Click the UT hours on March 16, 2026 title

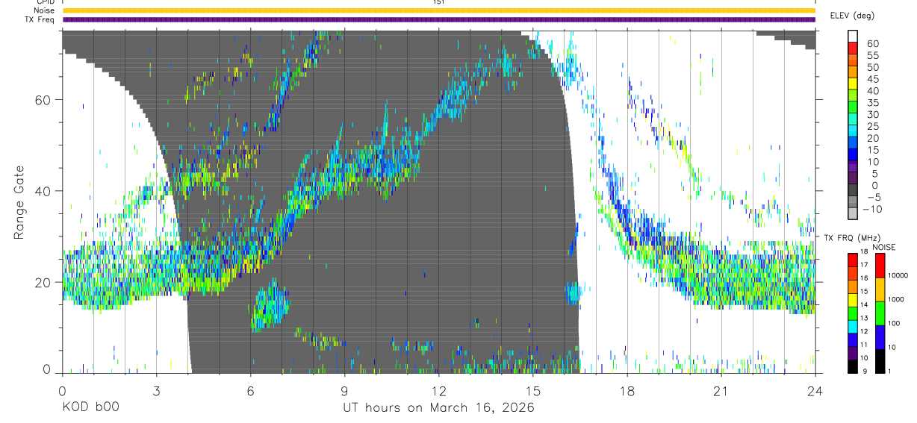click(438, 408)
